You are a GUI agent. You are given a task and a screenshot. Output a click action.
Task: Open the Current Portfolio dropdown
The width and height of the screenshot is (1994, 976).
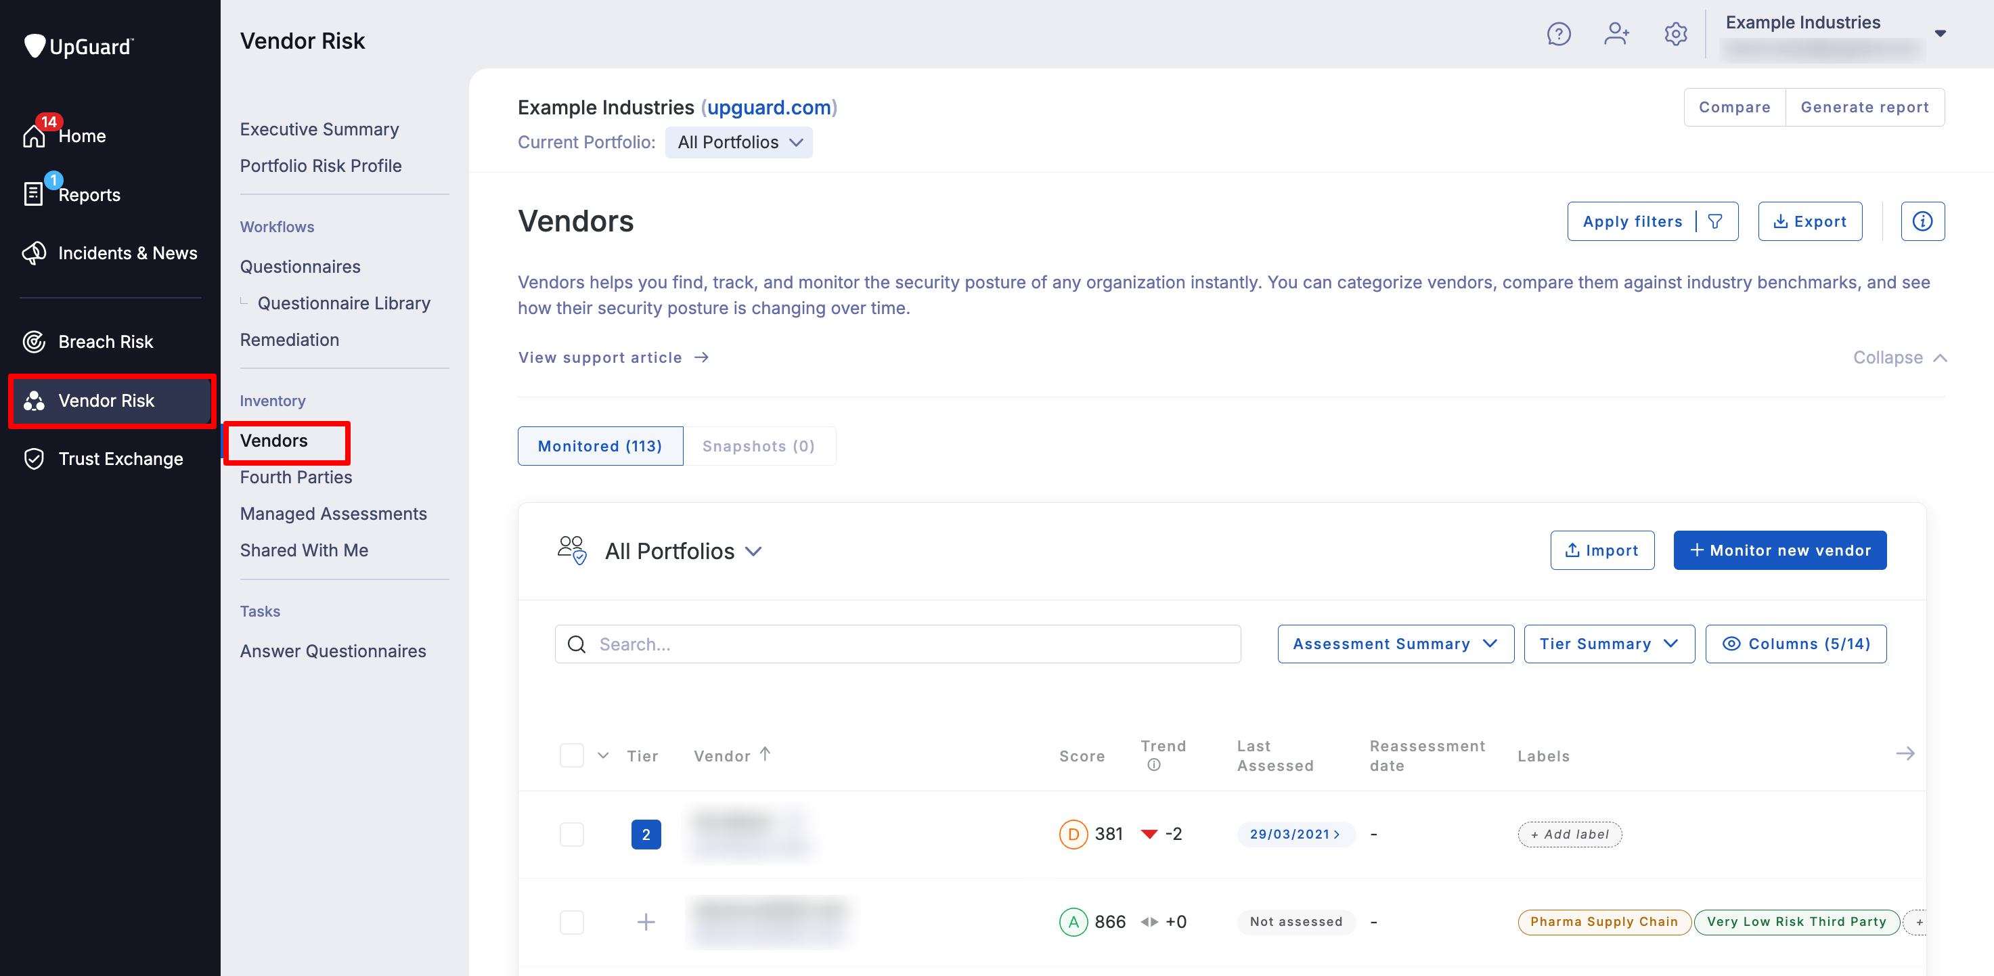(x=738, y=142)
